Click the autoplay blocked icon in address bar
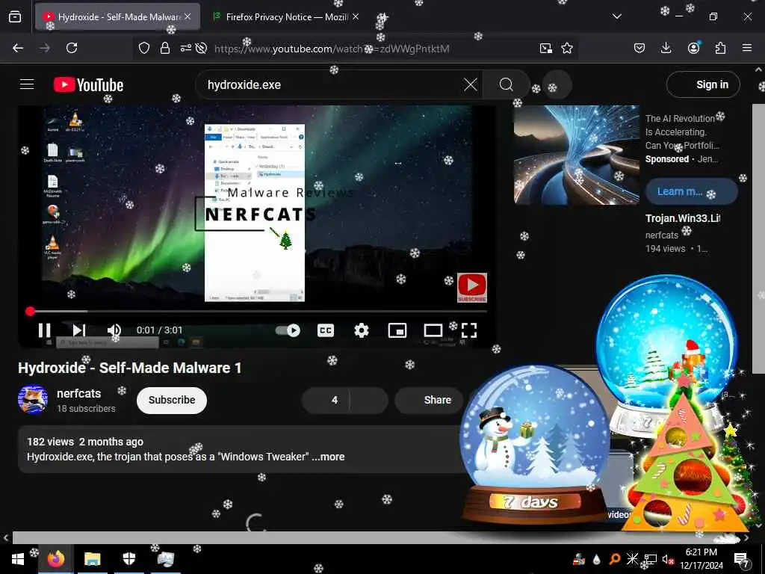 [201, 48]
